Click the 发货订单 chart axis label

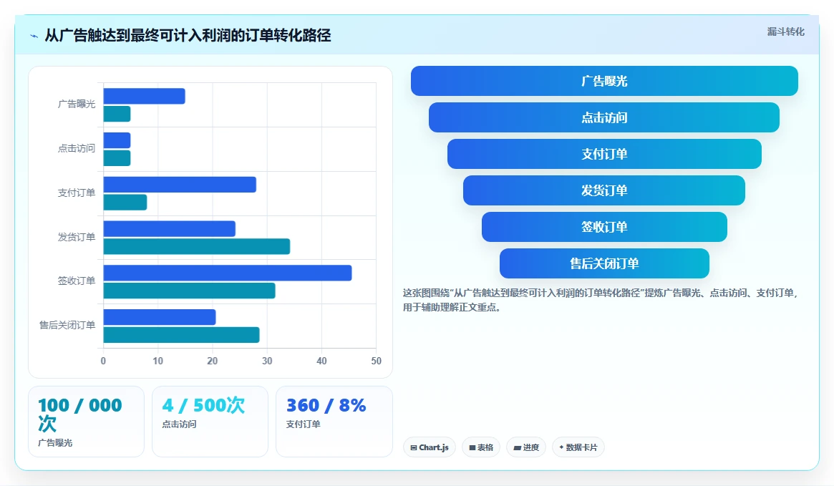tap(77, 237)
